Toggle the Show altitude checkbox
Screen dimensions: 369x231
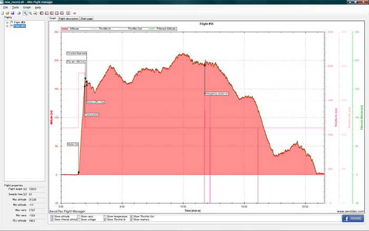pos(52,216)
